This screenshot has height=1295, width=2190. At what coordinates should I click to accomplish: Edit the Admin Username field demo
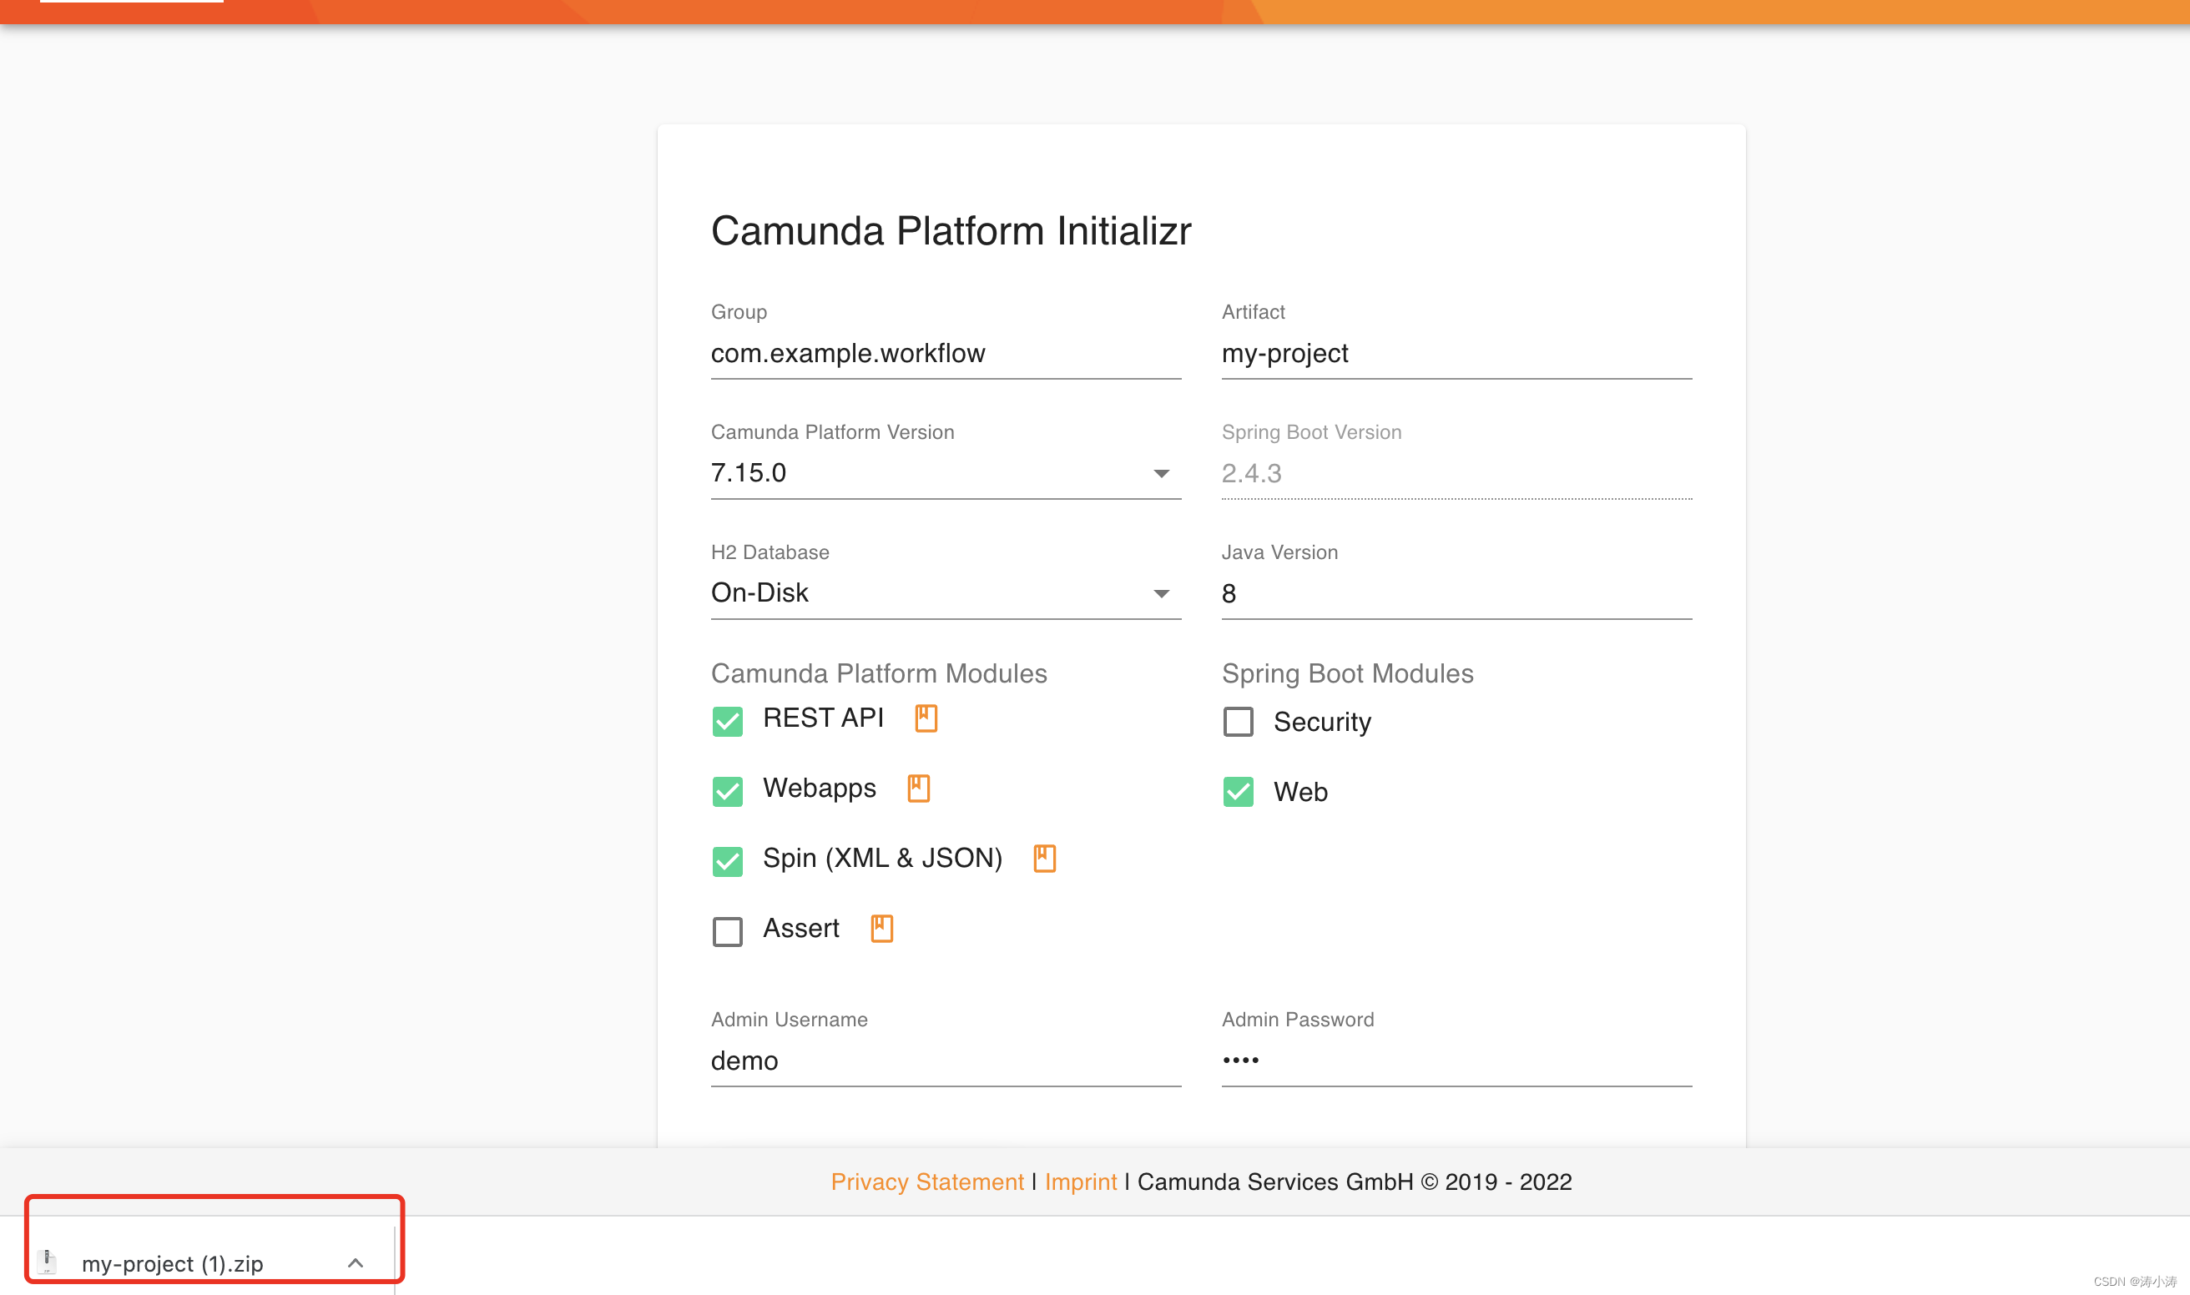click(946, 1061)
